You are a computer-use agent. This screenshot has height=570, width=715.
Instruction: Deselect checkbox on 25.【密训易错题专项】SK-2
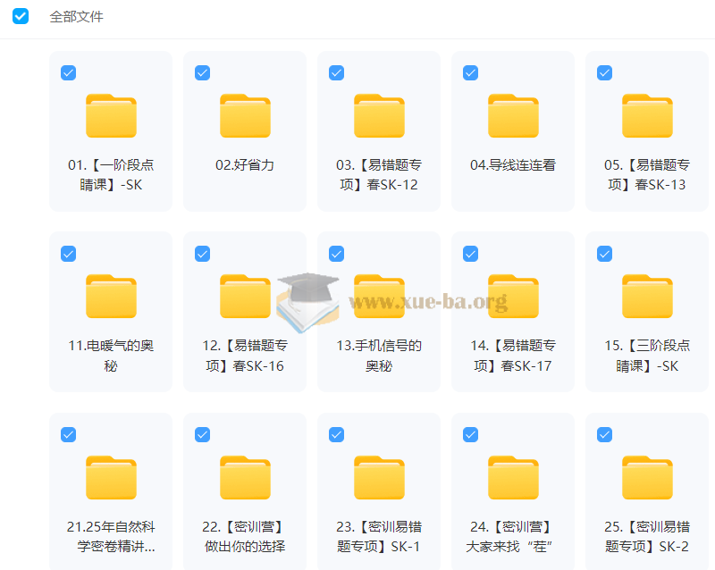[x=605, y=435]
